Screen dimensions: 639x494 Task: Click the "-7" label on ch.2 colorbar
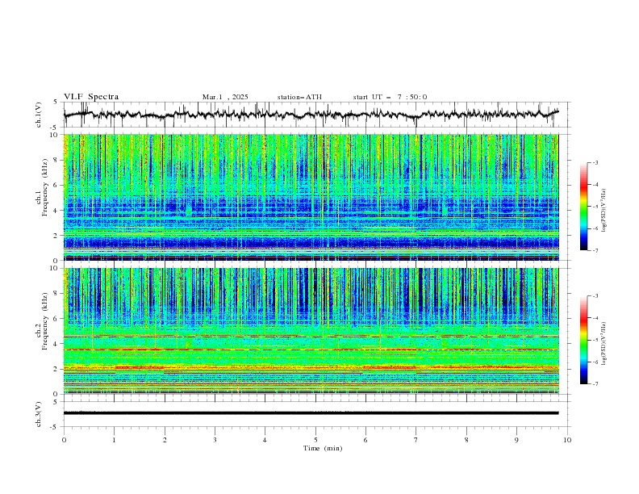click(595, 383)
